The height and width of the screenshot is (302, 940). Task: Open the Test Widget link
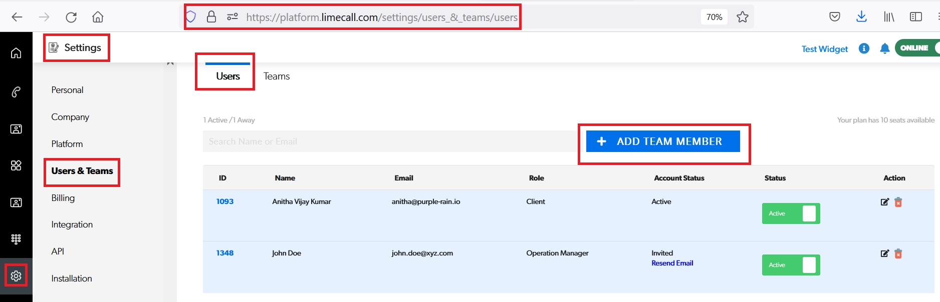[x=824, y=49]
